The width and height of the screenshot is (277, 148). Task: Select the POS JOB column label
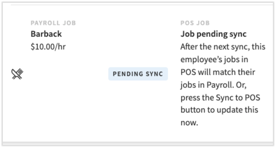[x=195, y=23]
